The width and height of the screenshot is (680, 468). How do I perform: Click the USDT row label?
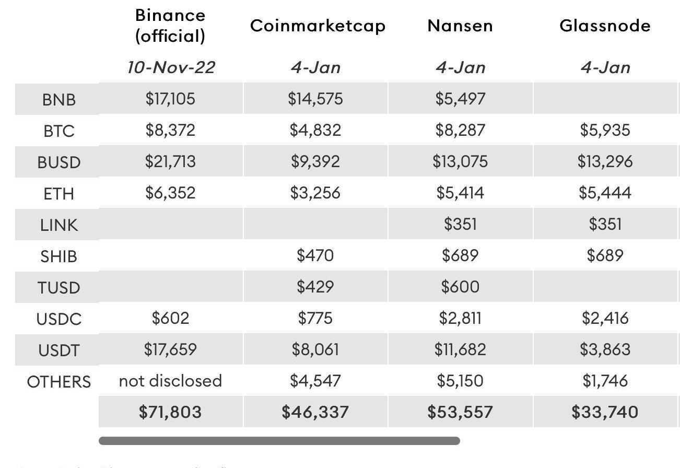58,350
